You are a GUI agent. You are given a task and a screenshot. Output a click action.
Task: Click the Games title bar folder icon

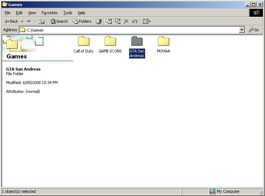(5, 4)
